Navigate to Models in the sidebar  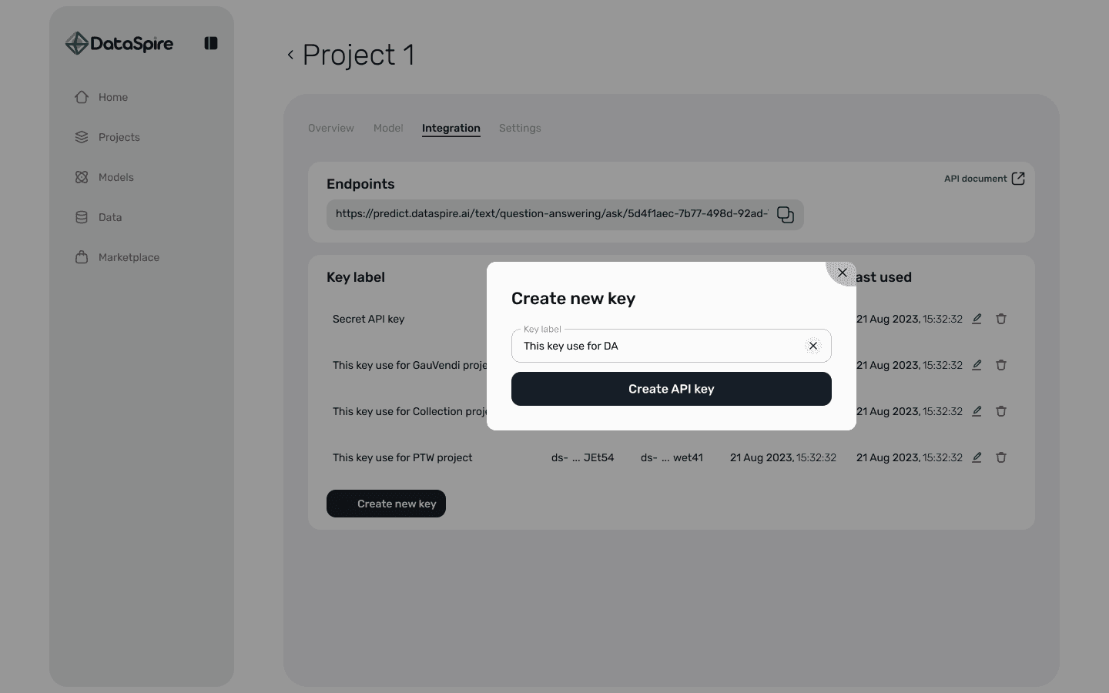(x=104, y=177)
